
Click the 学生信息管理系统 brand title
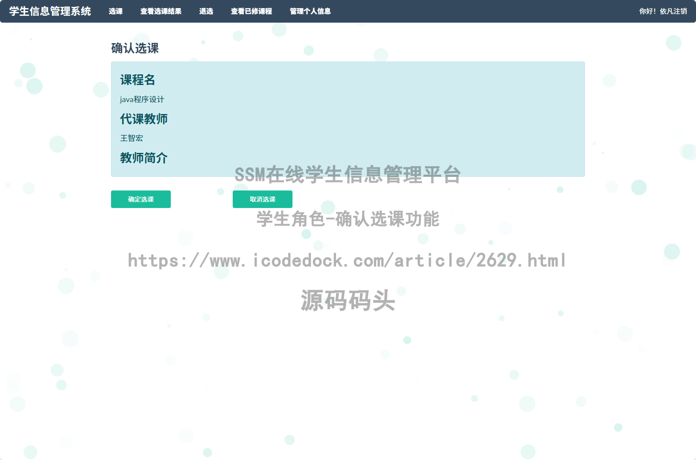[50, 12]
